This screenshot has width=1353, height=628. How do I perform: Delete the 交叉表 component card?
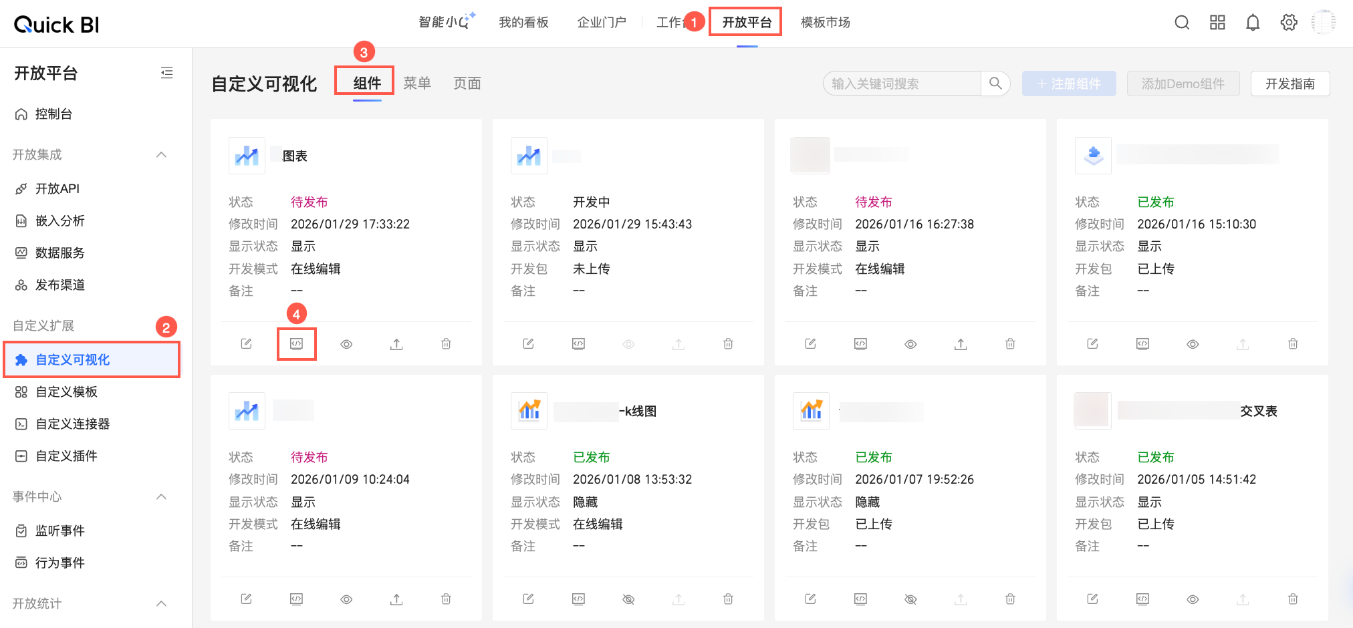1293,599
